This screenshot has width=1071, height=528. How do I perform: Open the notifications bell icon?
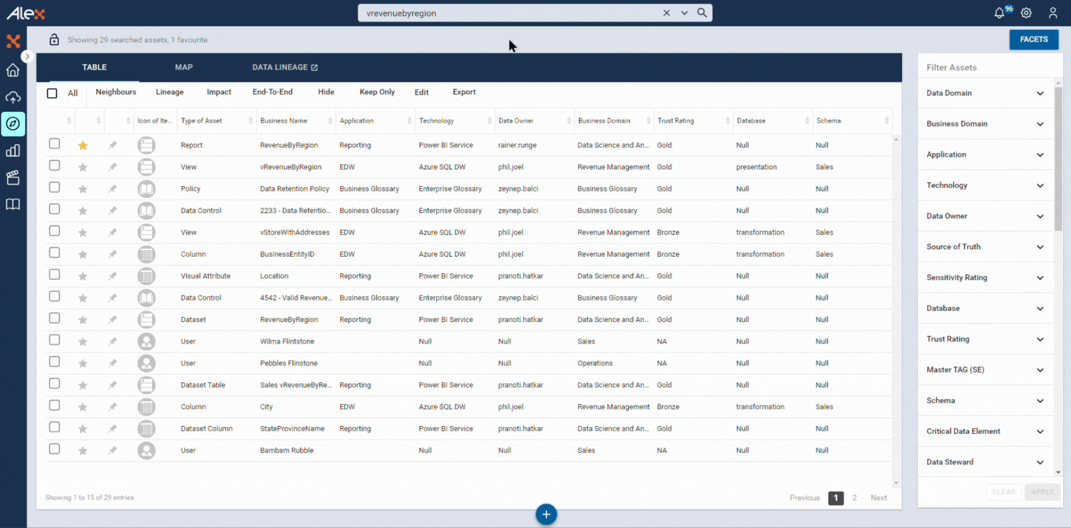999,13
